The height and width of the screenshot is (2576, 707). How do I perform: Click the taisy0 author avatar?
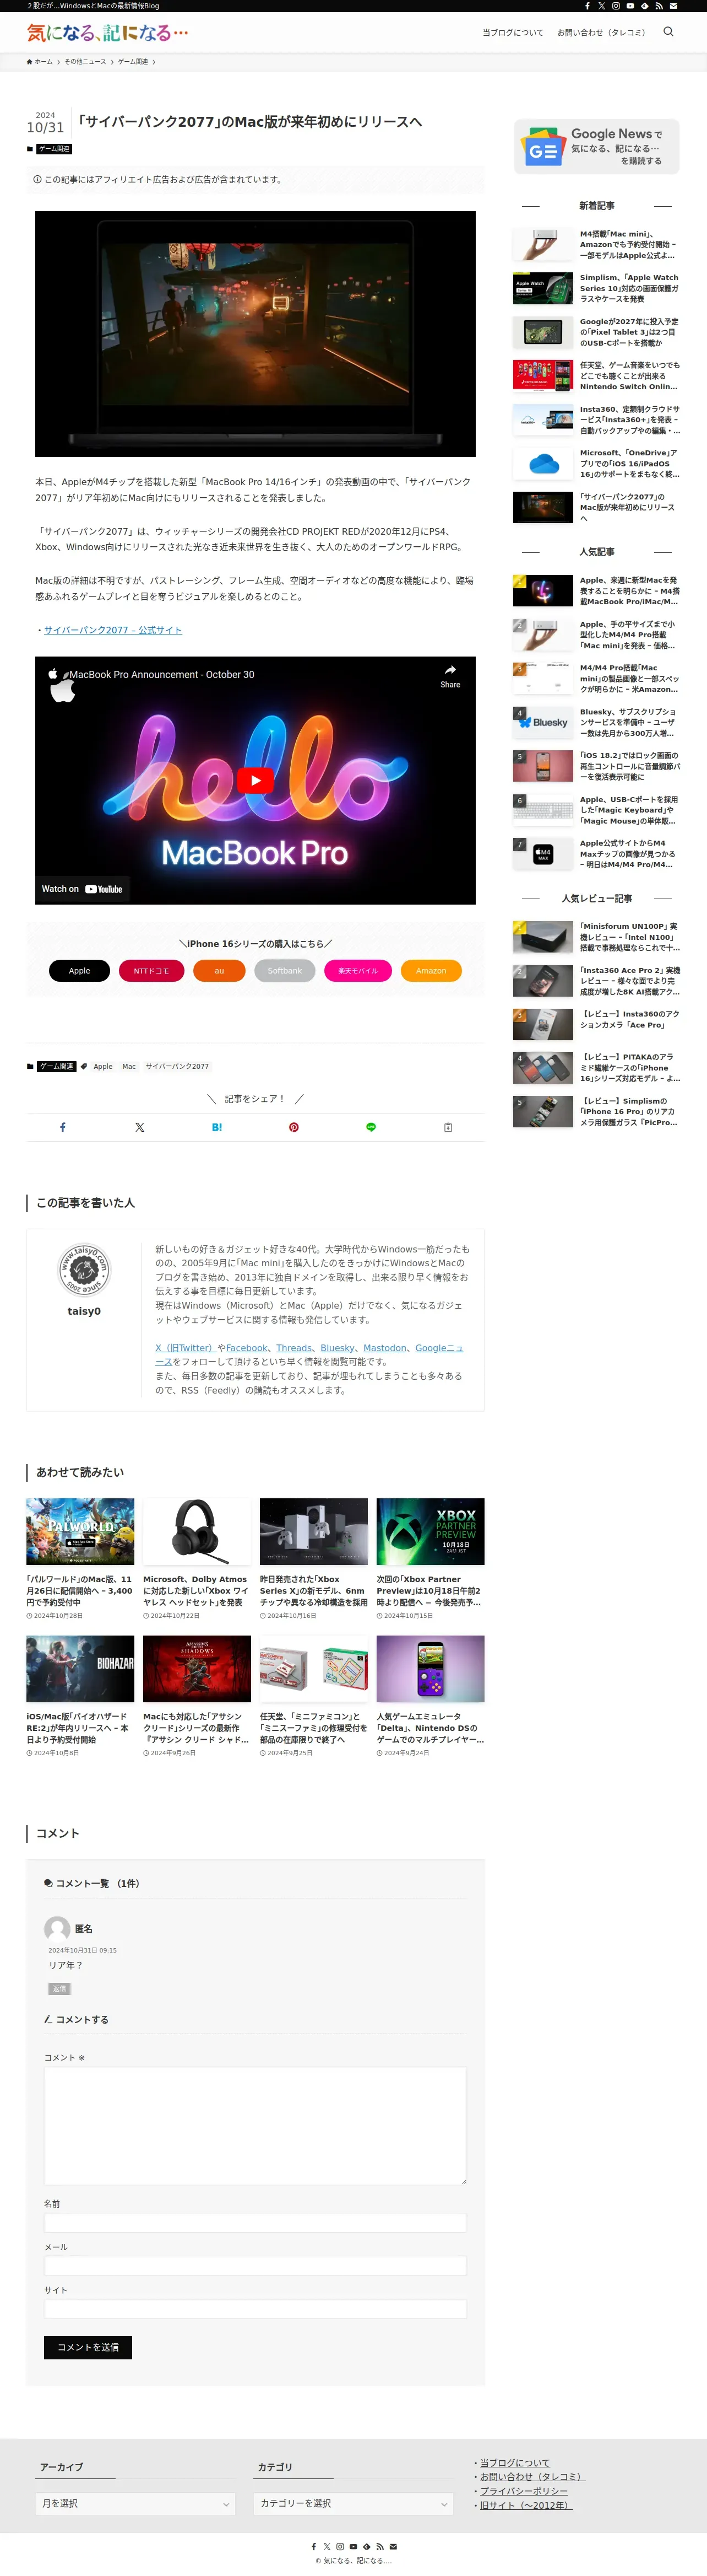tap(84, 1269)
